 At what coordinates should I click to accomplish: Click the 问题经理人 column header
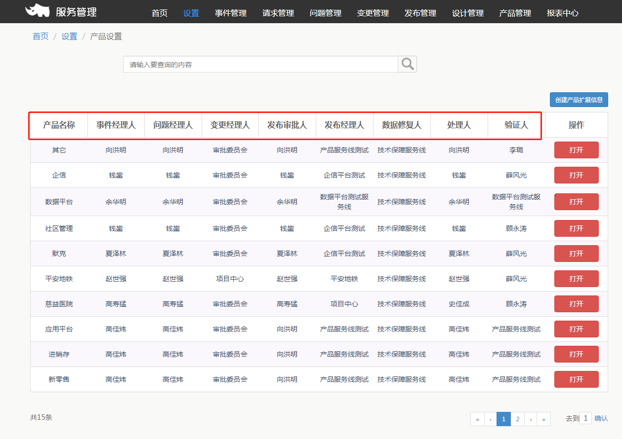[x=173, y=125]
